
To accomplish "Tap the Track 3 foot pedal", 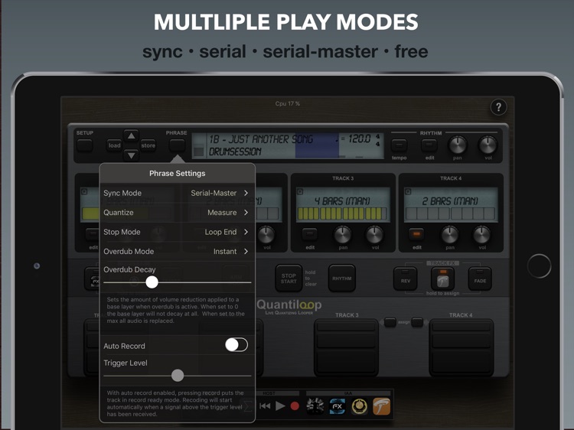I will [346, 347].
